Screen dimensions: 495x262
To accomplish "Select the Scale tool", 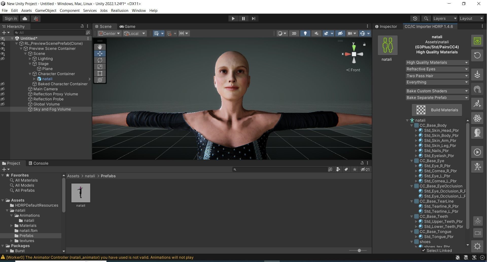I will (100, 67).
